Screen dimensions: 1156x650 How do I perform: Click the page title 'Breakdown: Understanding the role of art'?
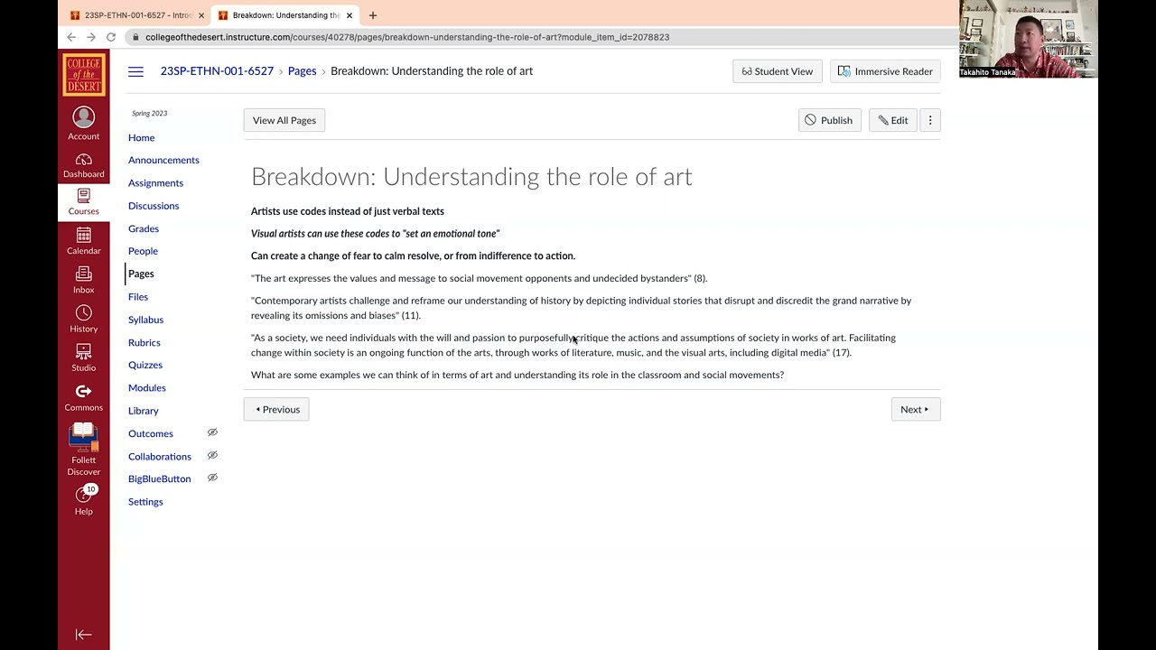[471, 176]
